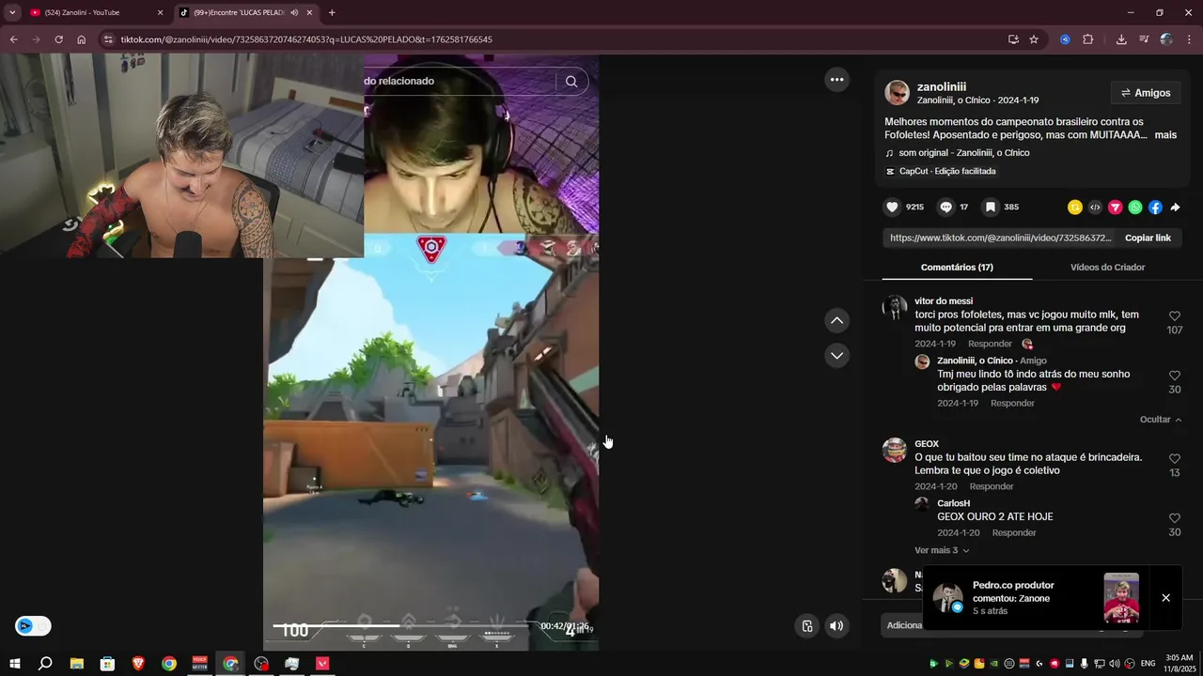1203x676 pixels.
Task: Go back in the browser
Action: [13, 39]
